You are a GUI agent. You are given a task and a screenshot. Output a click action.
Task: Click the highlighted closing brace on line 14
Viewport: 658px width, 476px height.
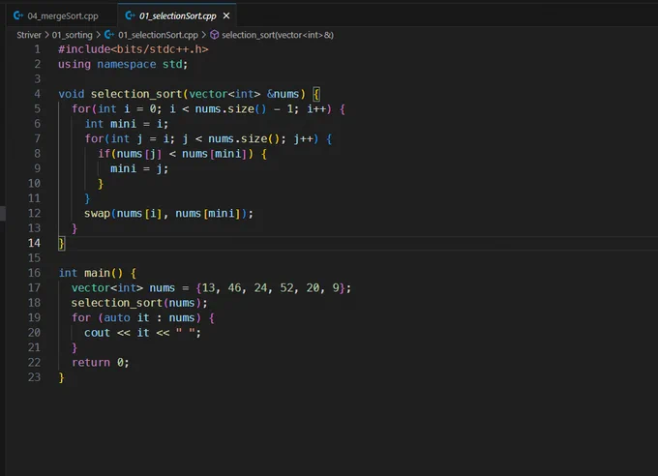pos(62,244)
